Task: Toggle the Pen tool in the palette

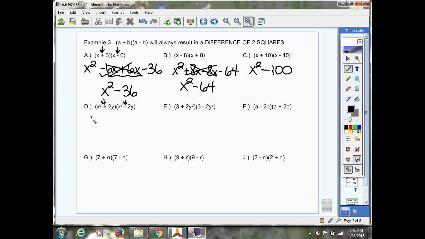Action: click(348, 69)
